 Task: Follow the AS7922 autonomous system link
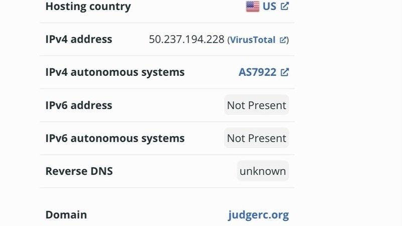click(257, 72)
